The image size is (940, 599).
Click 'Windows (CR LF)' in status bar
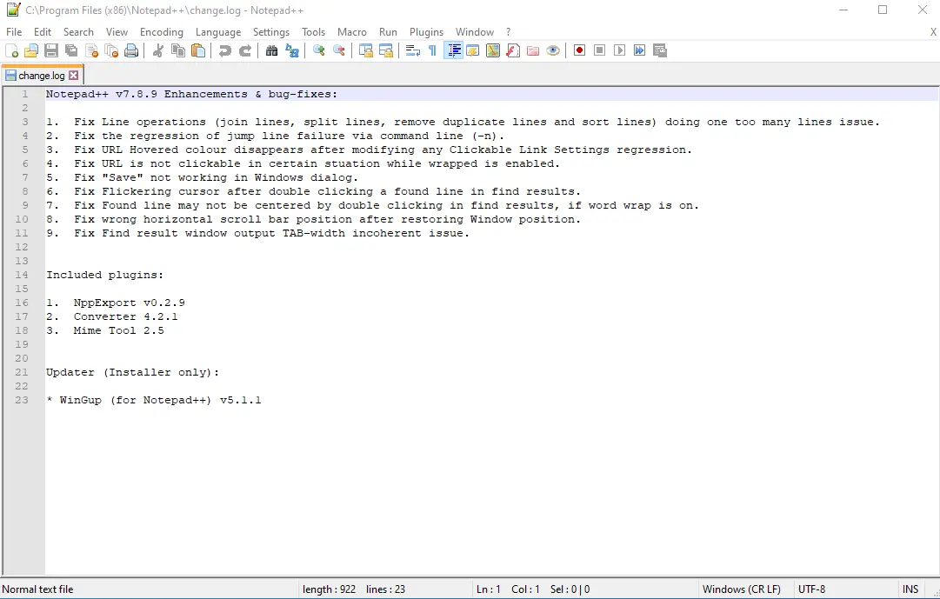pos(742,589)
